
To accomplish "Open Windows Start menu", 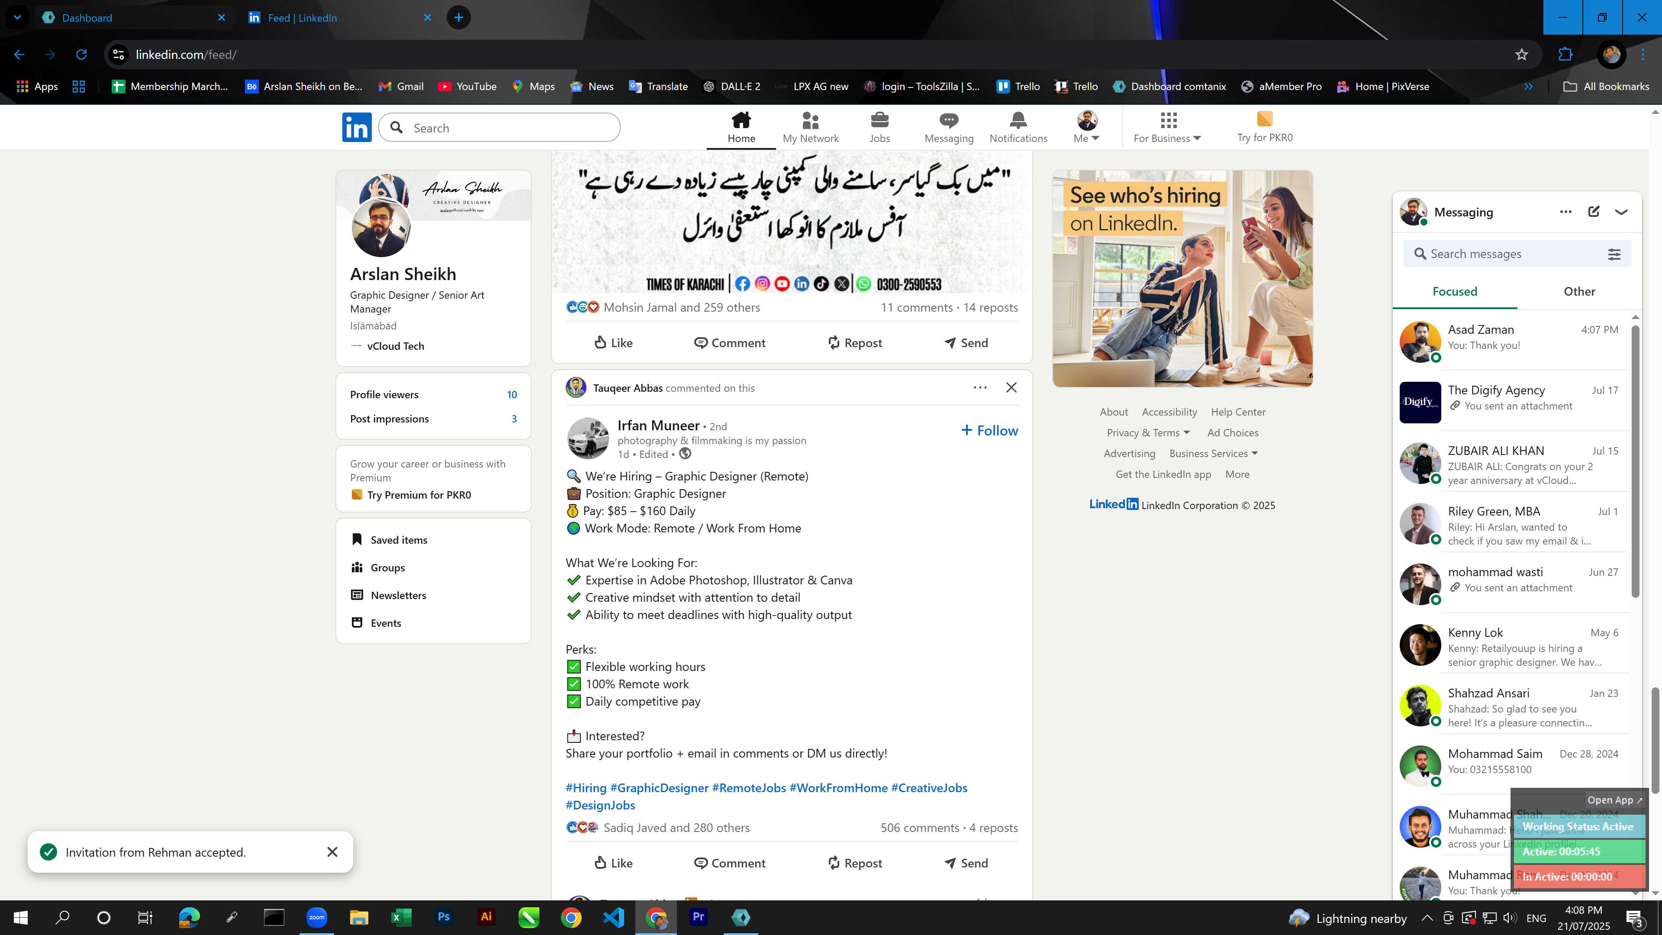I will click(21, 917).
